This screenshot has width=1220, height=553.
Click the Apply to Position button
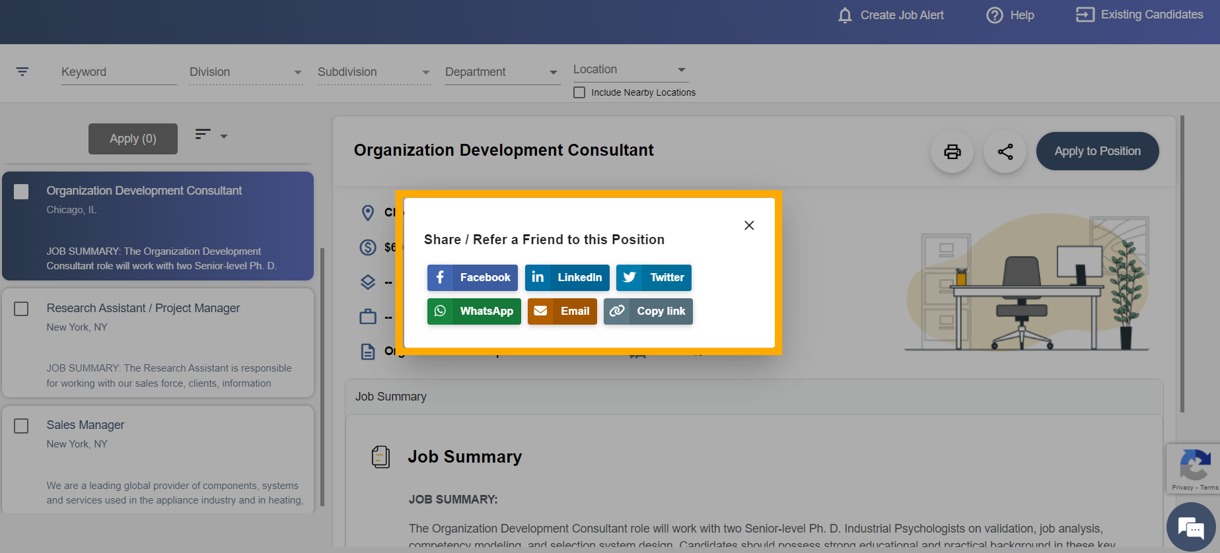[x=1097, y=151]
